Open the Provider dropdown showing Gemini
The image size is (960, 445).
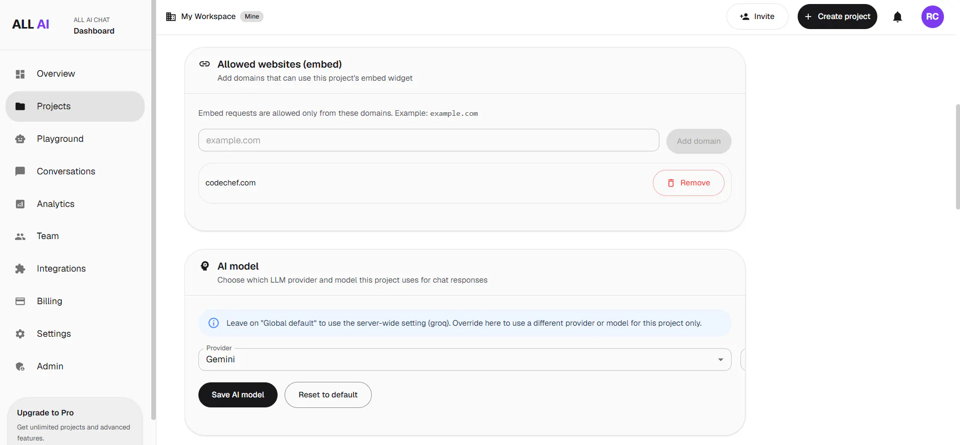point(464,359)
